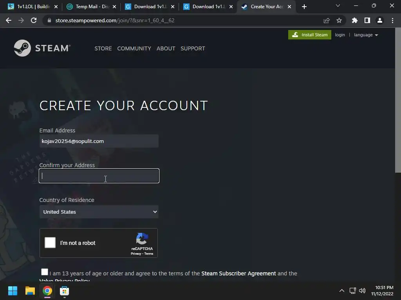
Task: Open the STORE menu item
Action: [x=103, y=48]
